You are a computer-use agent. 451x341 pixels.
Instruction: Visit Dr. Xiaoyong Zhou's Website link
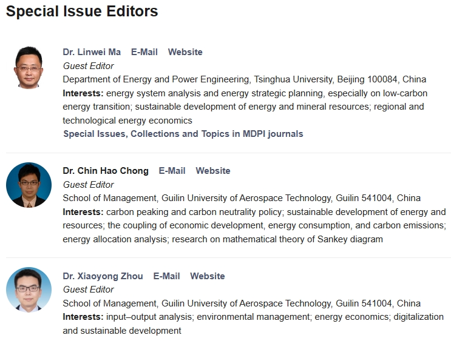pyautogui.click(x=207, y=276)
